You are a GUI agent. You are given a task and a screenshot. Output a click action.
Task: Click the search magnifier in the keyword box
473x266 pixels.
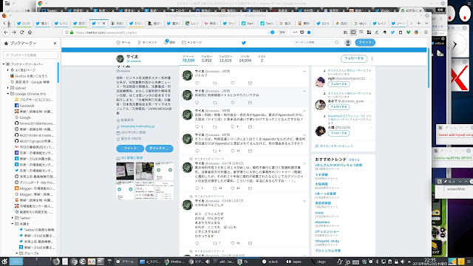click(x=337, y=43)
